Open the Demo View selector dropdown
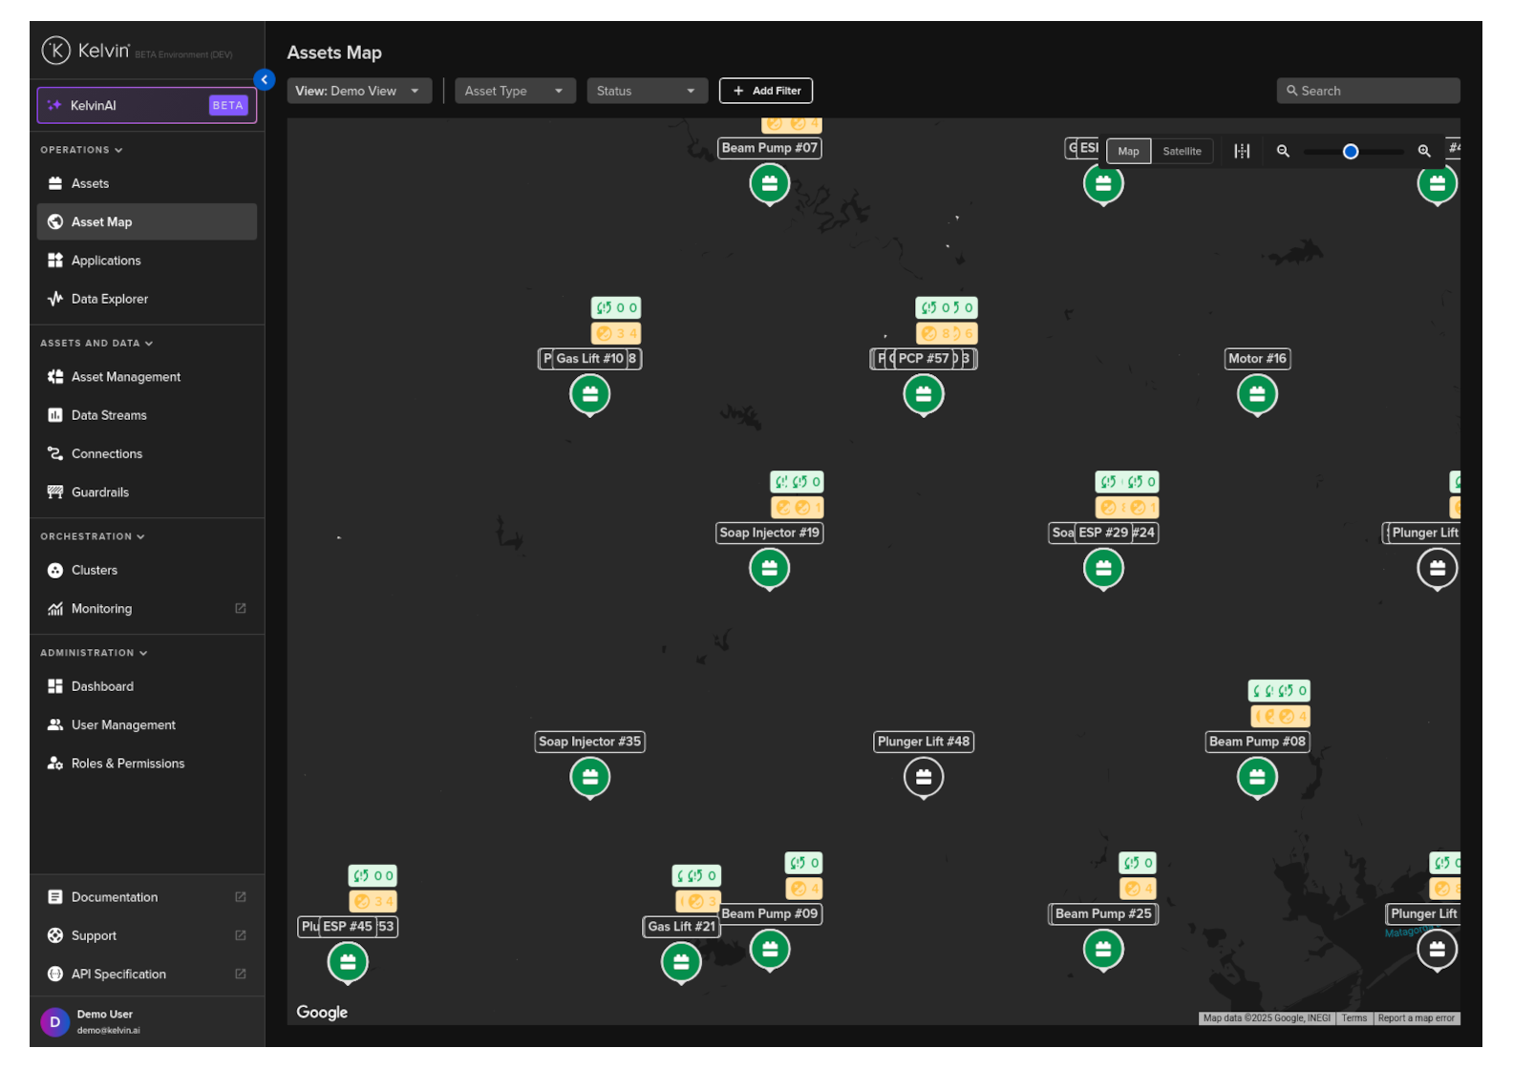The height and width of the screenshot is (1069, 1513). [358, 91]
